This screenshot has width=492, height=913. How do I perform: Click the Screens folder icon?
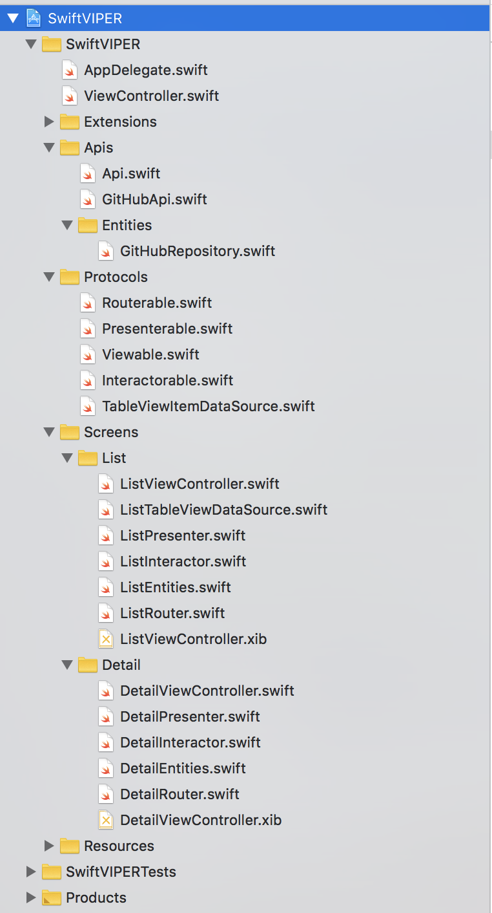(x=69, y=432)
